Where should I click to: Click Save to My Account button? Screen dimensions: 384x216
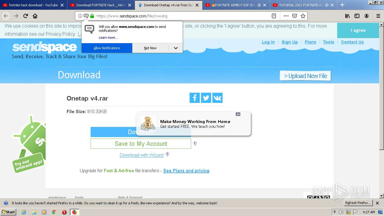[x=141, y=144]
